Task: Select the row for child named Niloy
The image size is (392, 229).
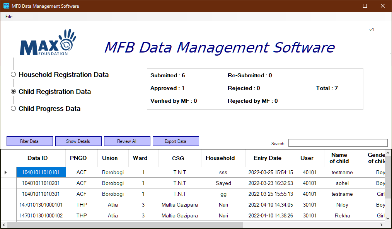Action: 223,205
